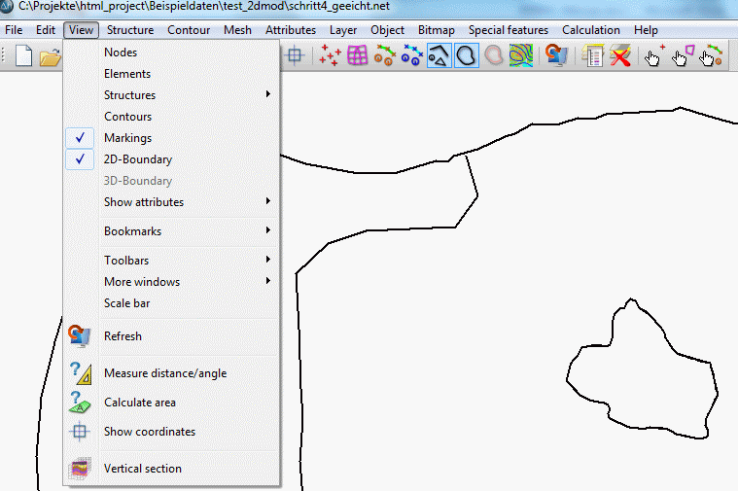The image size is (738, 491).
Task: Open the layer legend list icon
Action: (592, 55)
